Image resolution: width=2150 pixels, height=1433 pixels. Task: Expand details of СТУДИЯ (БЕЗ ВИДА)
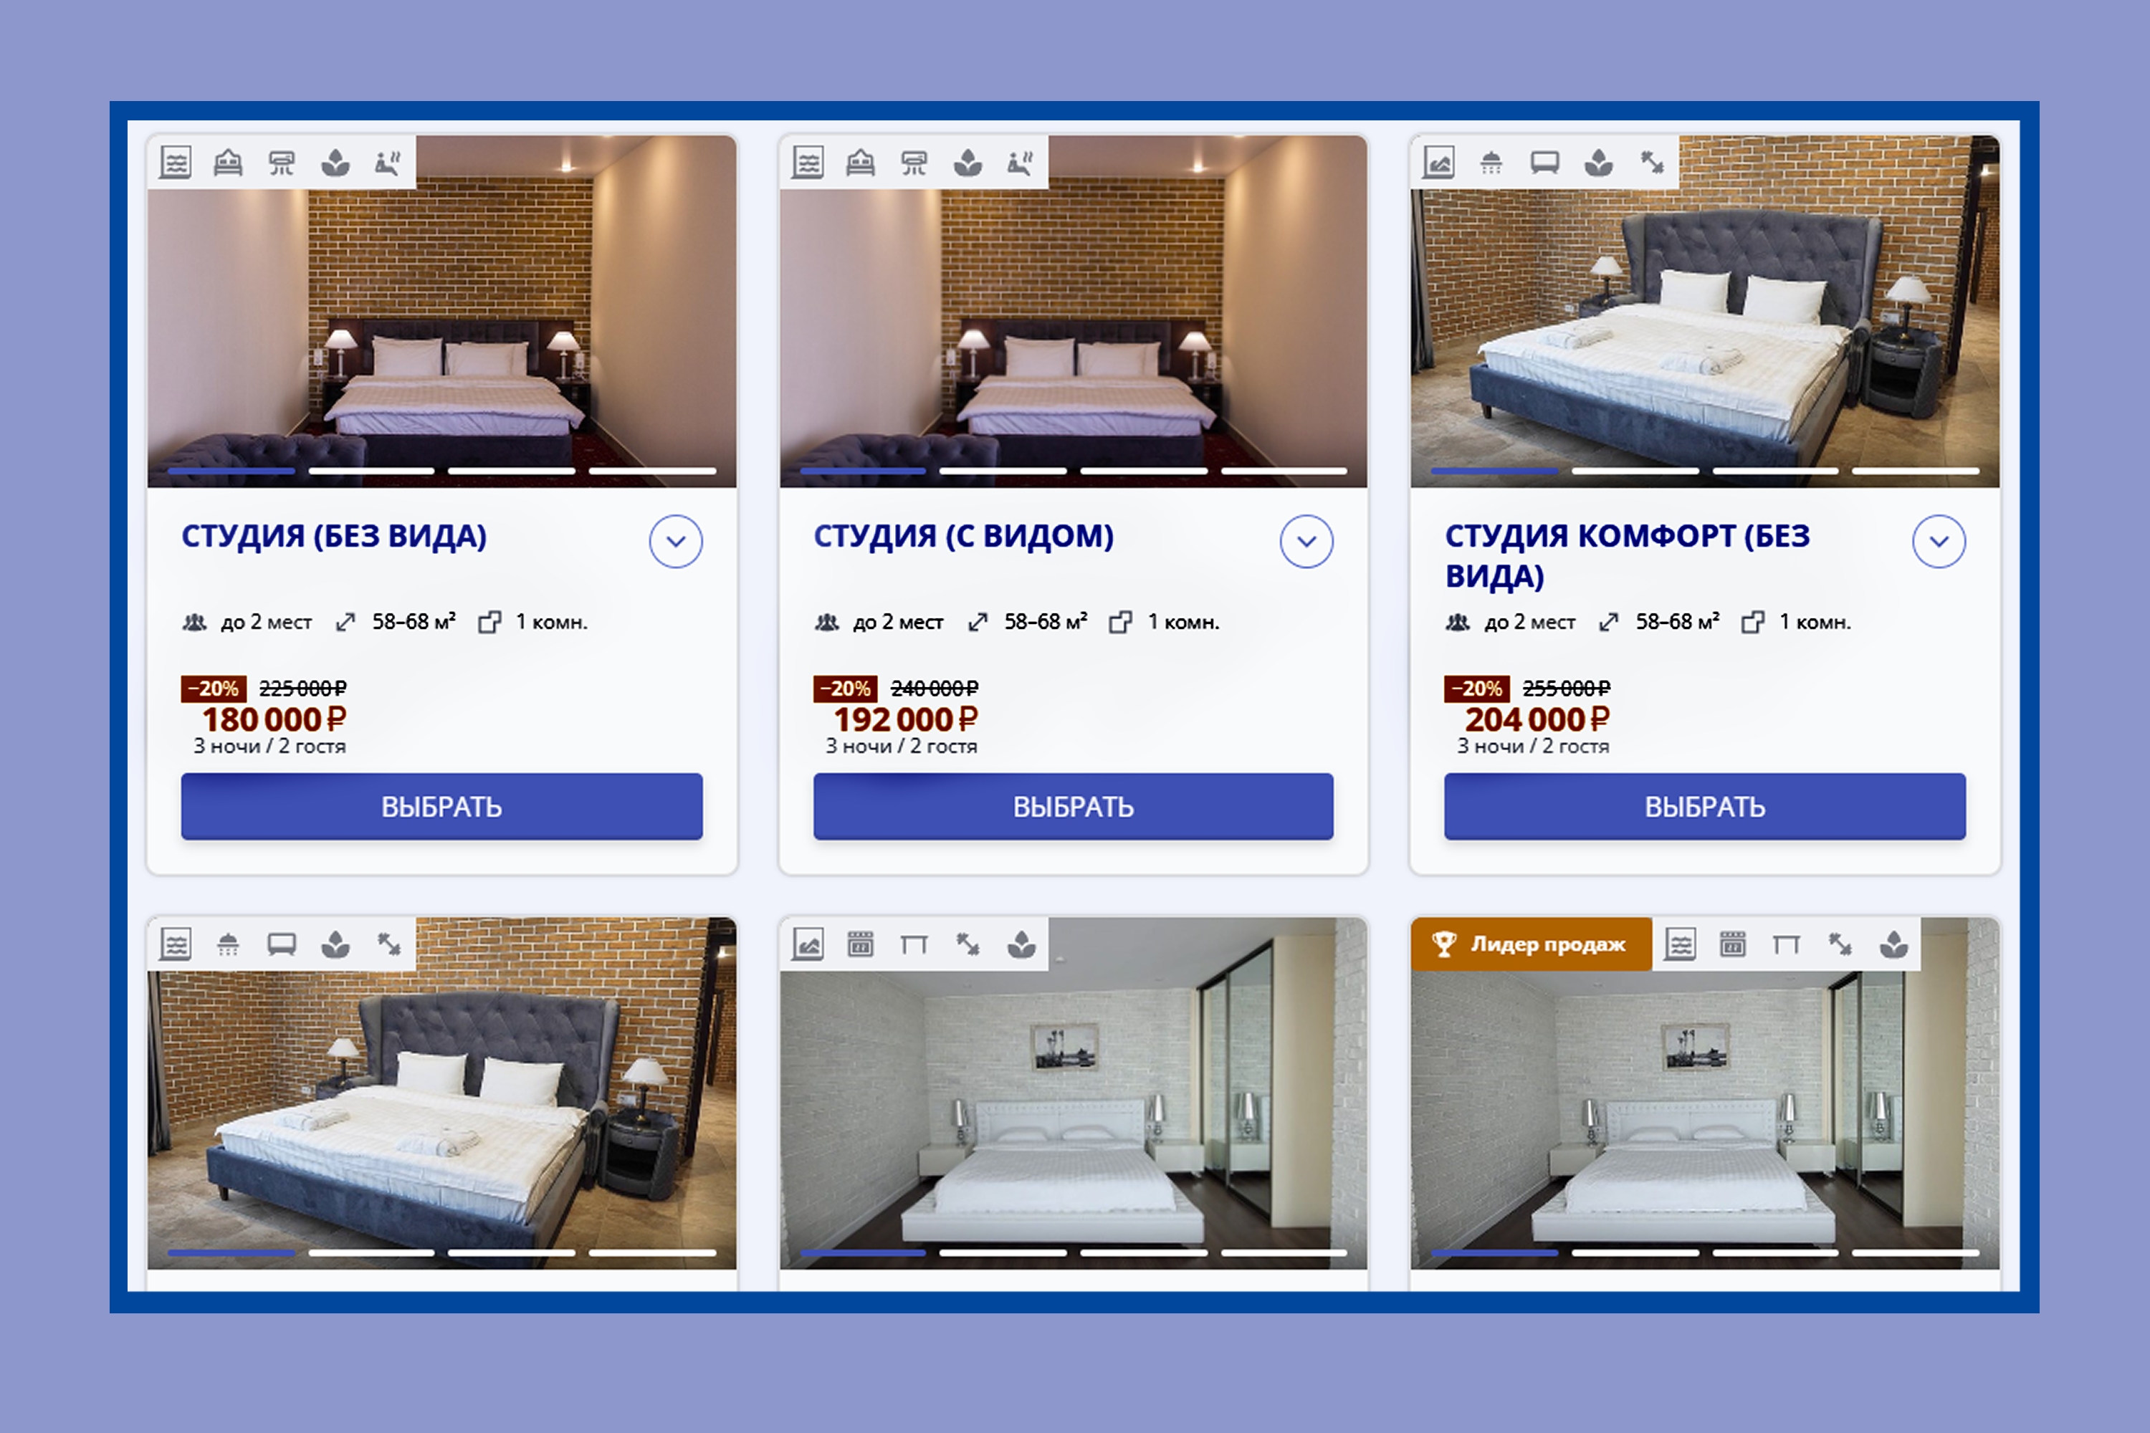coord(676,541)
